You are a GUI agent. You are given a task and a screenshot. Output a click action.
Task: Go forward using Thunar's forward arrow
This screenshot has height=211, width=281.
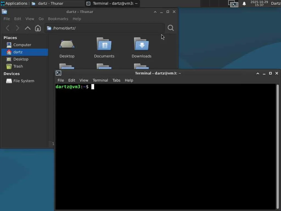[17, 28]
